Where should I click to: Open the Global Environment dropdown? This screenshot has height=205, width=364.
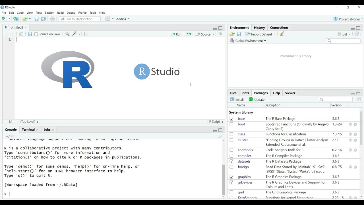tap(248, 41)
